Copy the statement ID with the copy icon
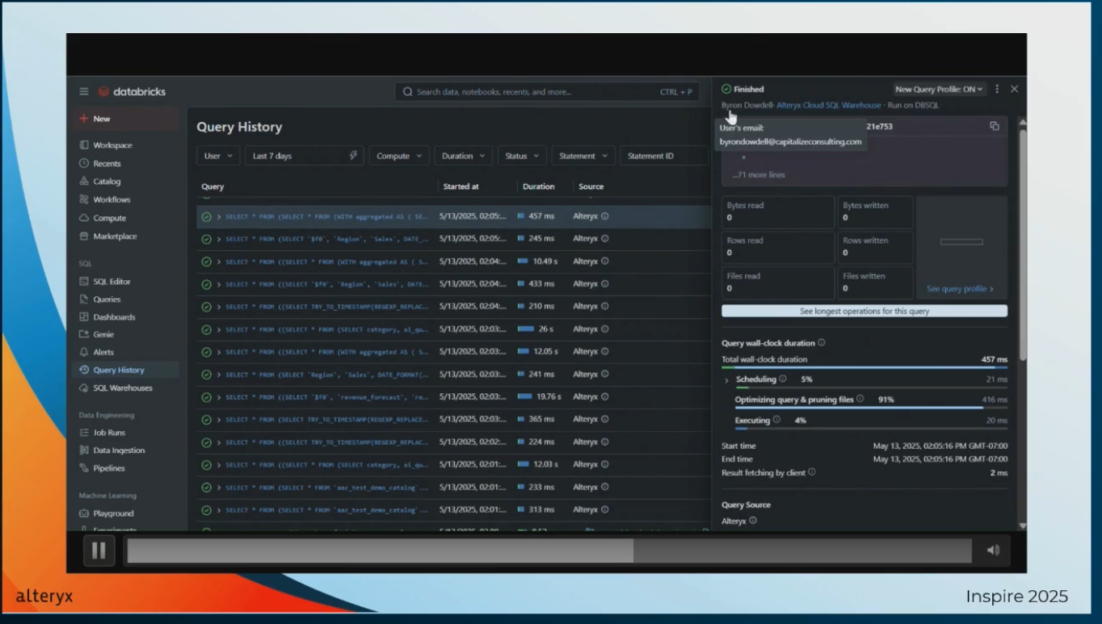This screenshot has width=1102, height=624. (x=995, y=126)
